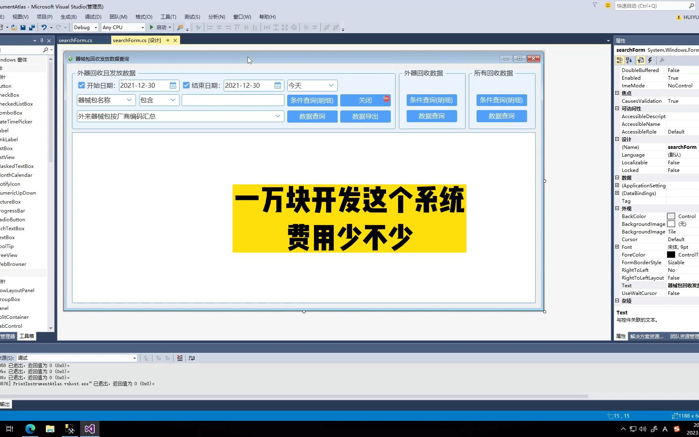The width and height of the screenshot is (699, 437).
Task: Open Task View on the taskbar
Action: click(10, 429)
